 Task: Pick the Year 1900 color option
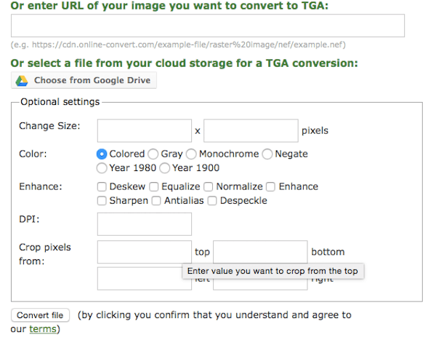165,168
